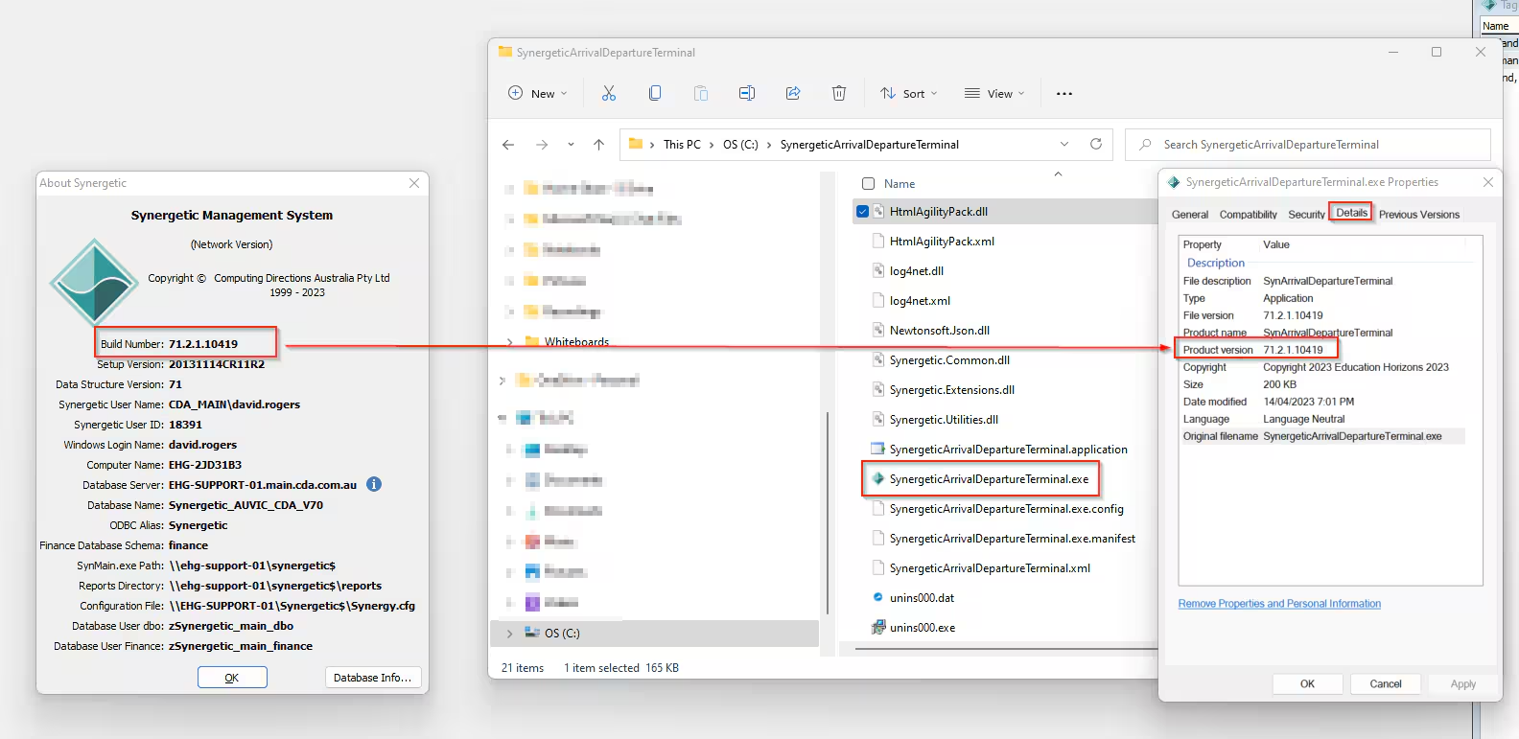Switch to the General tab in Properties
The height and width of the screenshot is (739, 1519).
pyautogui.click(x=1190, y=215)
